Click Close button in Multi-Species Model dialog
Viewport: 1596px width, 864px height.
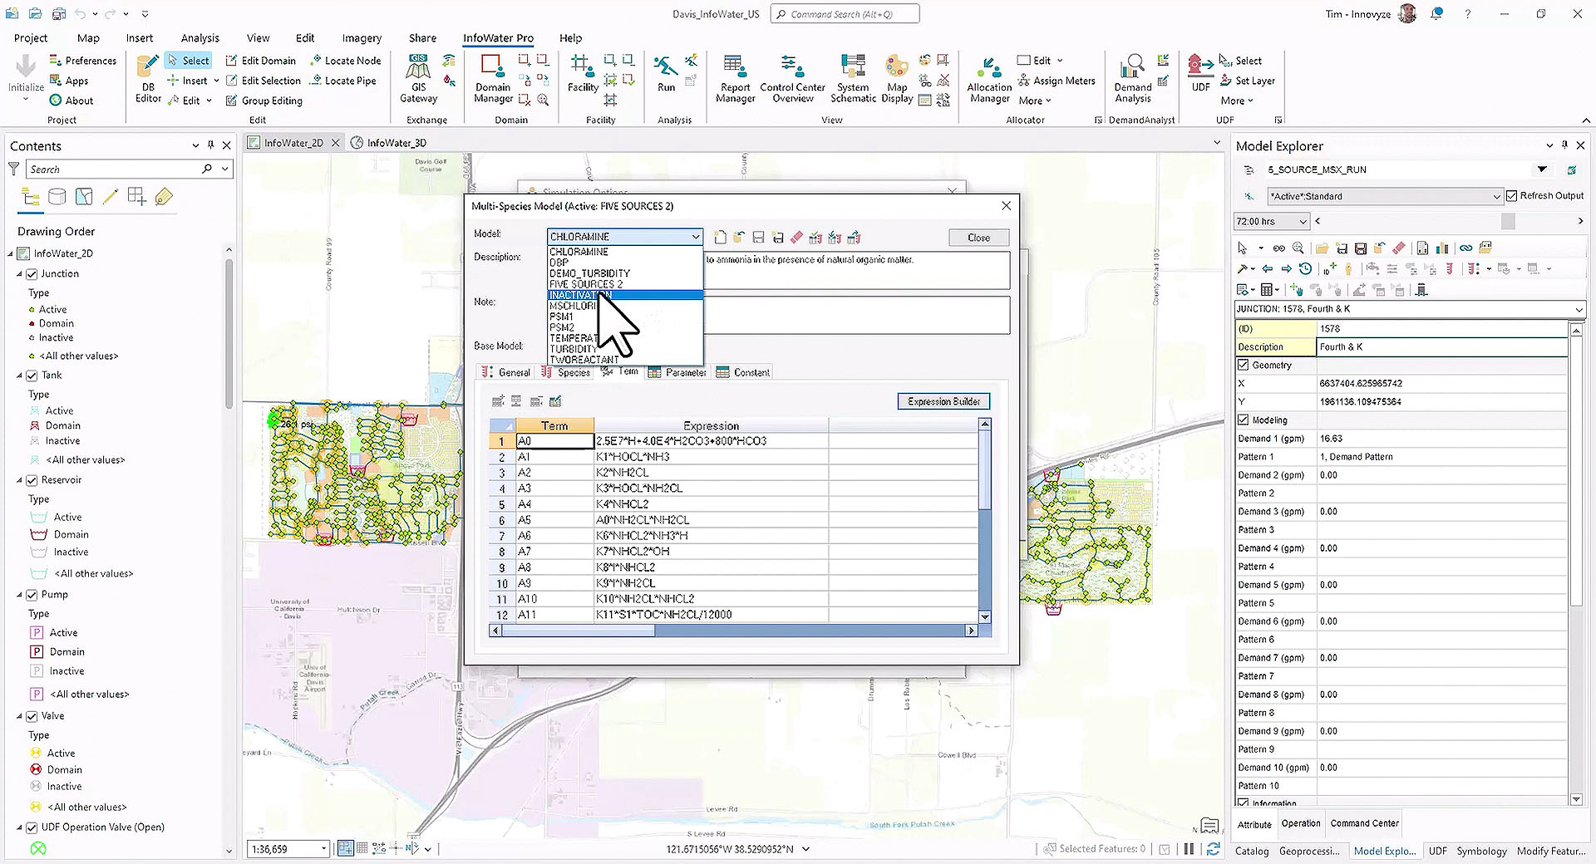pyautogui.click(x=978, y=238)
